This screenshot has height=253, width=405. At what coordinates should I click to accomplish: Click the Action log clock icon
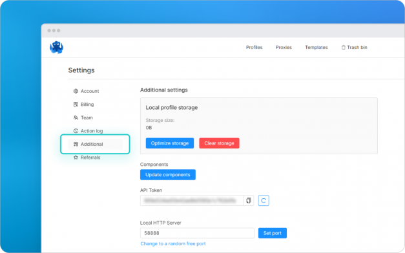coord(76,131)
